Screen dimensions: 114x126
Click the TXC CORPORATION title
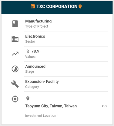coord(57,6)
